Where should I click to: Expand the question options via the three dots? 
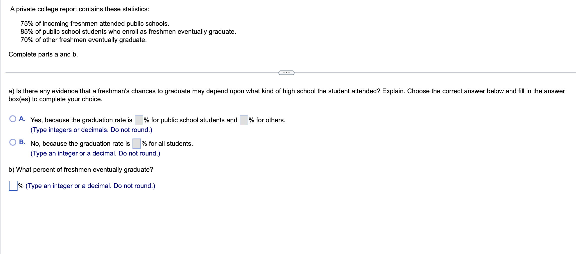click(286, 72)
